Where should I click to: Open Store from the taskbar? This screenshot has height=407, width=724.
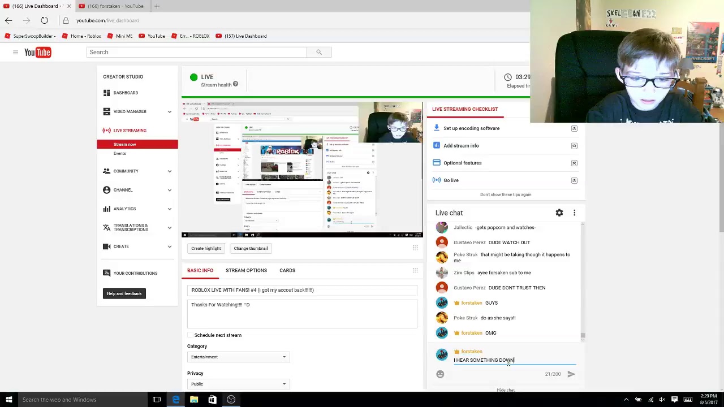coord(212,400)
